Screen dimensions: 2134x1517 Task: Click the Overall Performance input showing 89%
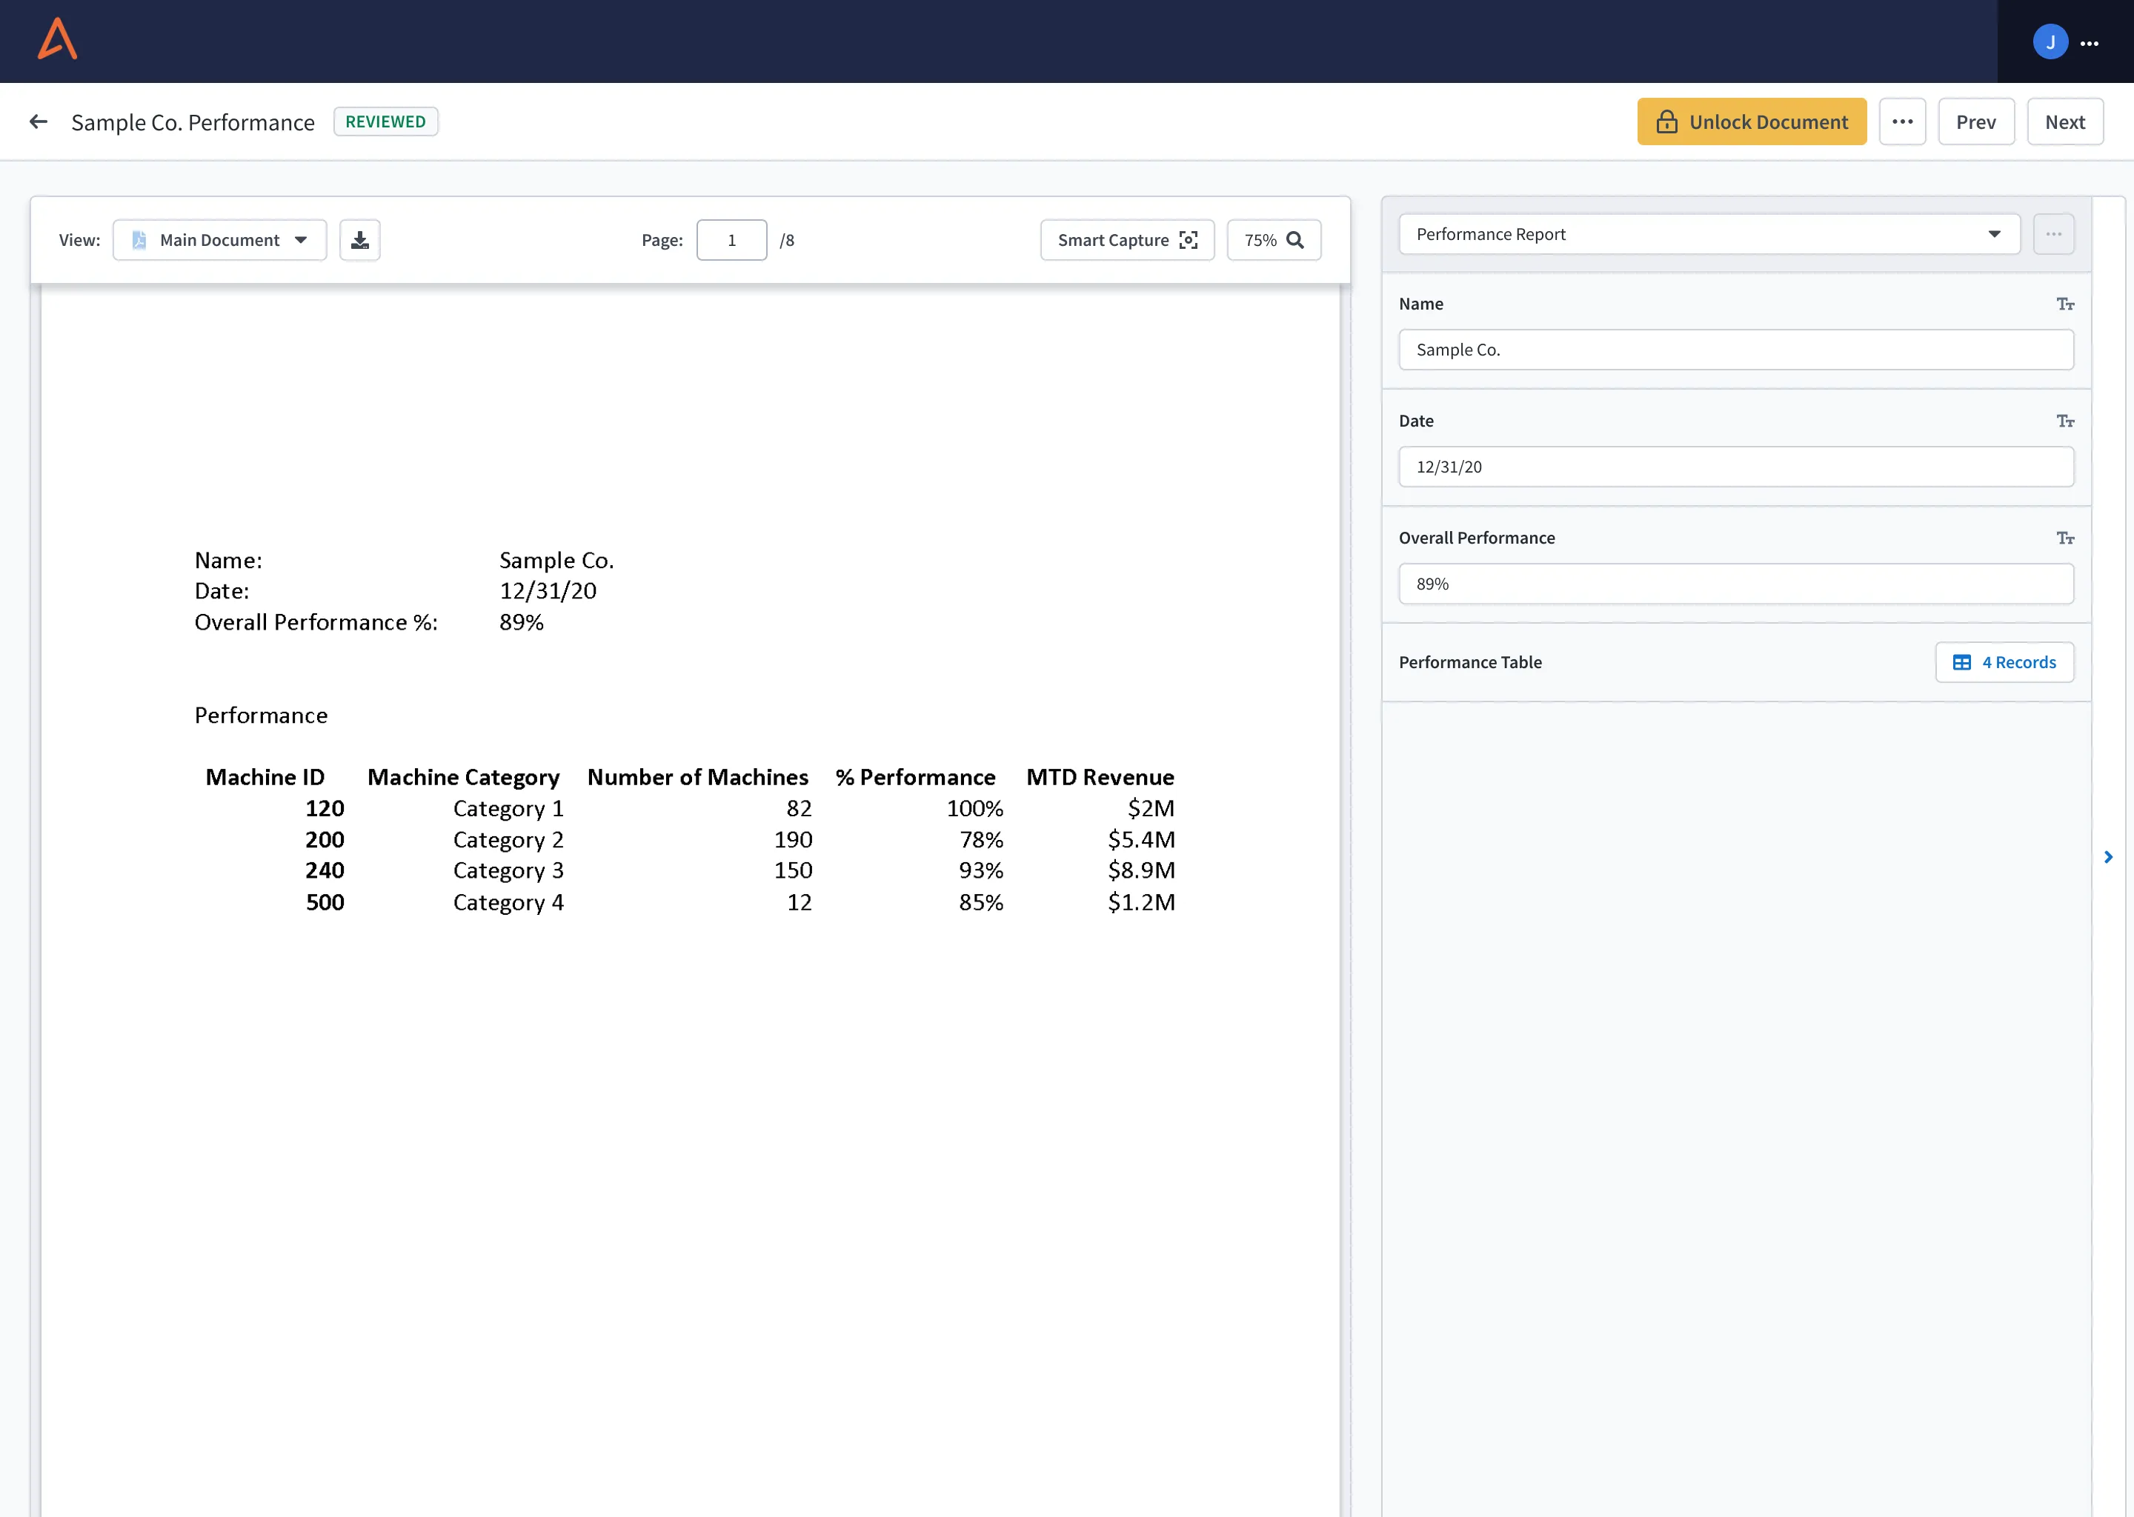click(1736, 584)
